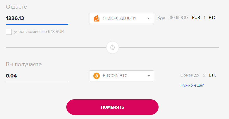Viewport: 229px width, 119px height.
Task: Click the BTC code beside exchange limit
Action: point(212,75)
